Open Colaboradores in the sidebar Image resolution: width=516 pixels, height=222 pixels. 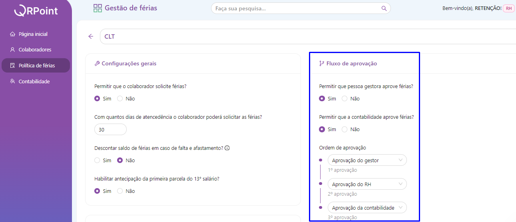point(35,50)
